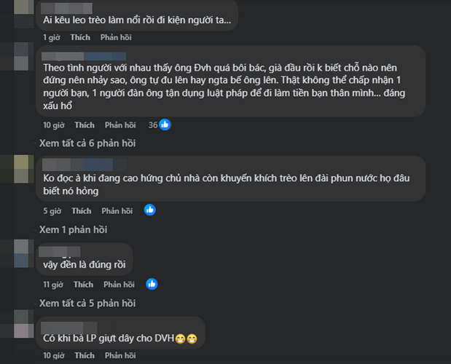Like the 'Ai kêu leo trèo' comment via Thích
451x364 pixels.
point(80,37)
